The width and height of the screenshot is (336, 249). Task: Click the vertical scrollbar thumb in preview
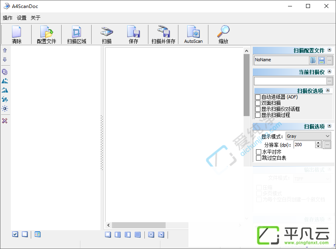(246, 85)
